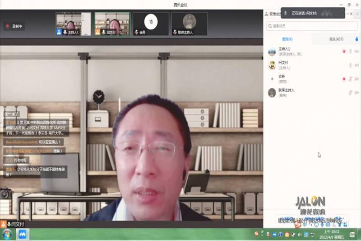Unmute 联席主持人 microphone in member list
This screenshot has width=361, height=241.
point(350,93)
